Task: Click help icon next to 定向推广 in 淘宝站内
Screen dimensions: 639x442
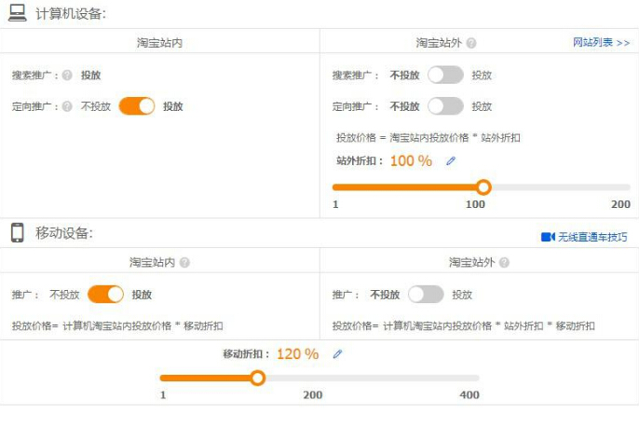Action: 67,106
